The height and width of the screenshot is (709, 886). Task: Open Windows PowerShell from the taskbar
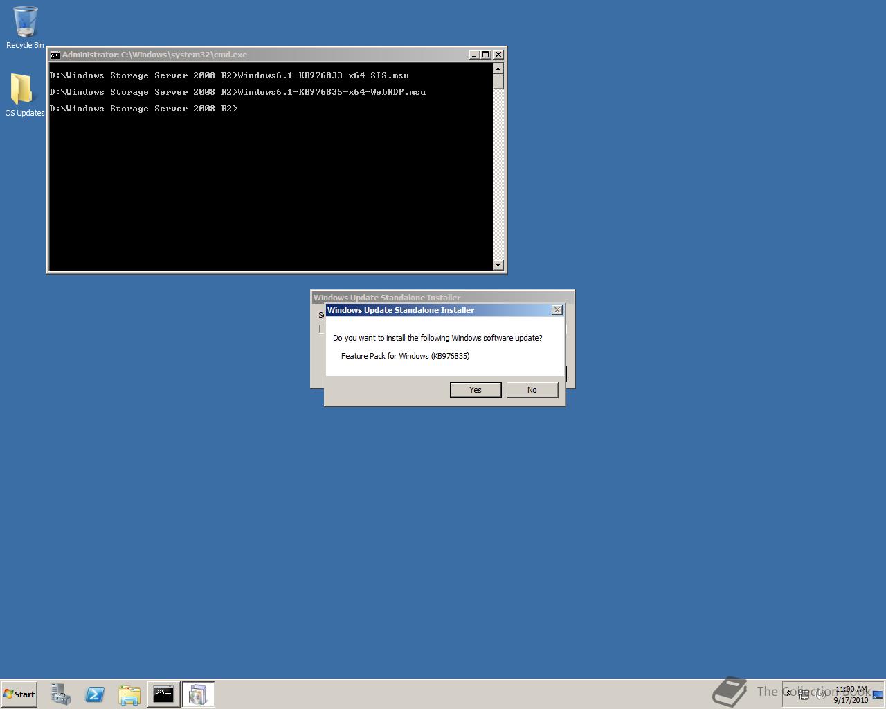coord(95,694)
